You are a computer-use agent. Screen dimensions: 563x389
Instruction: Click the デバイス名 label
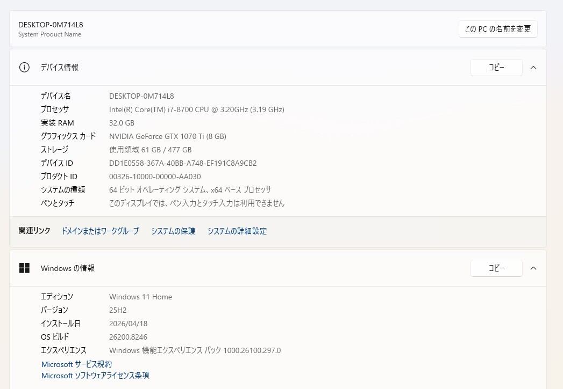click(55, 96)
